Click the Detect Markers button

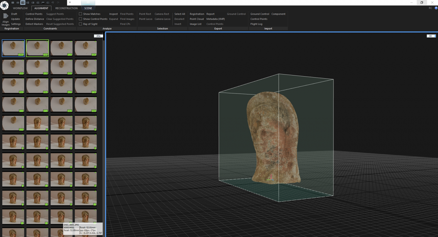coord(34,24)
